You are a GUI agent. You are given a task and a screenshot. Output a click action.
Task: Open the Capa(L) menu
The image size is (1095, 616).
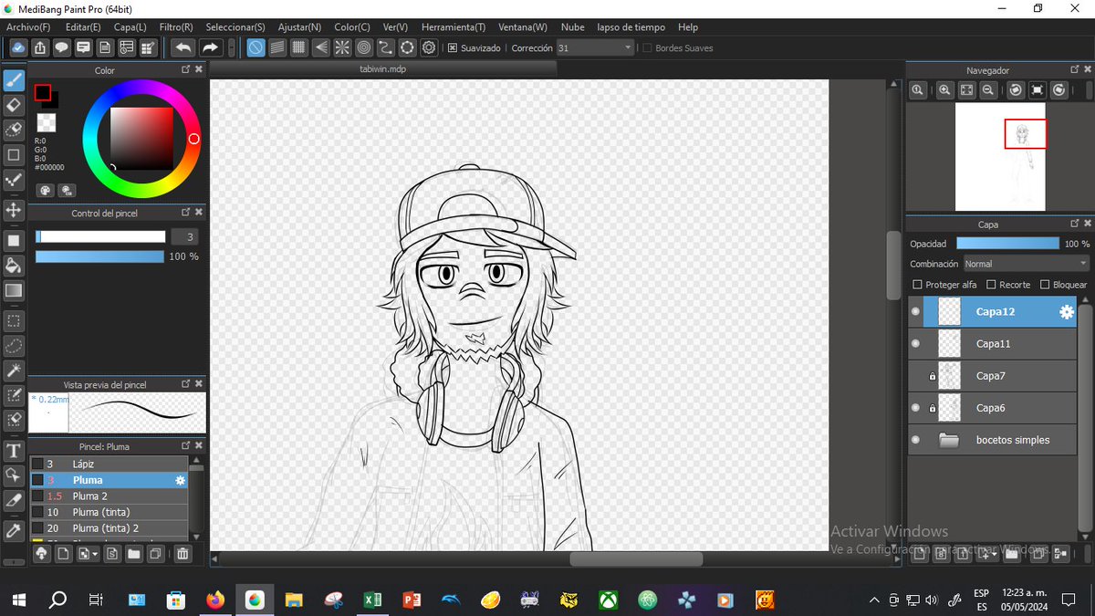coord(130,27)
